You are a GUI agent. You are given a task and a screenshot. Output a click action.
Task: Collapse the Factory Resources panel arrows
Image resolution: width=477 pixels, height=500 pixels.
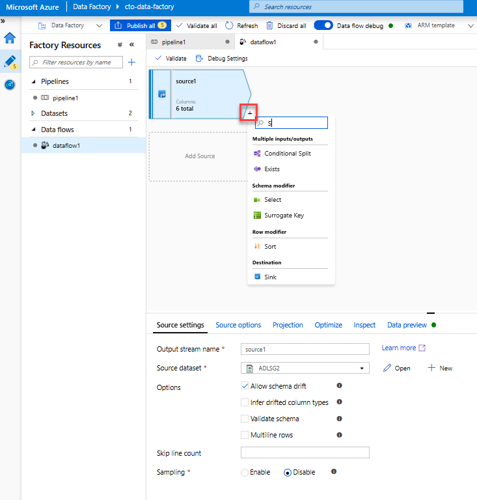point(131,45)
